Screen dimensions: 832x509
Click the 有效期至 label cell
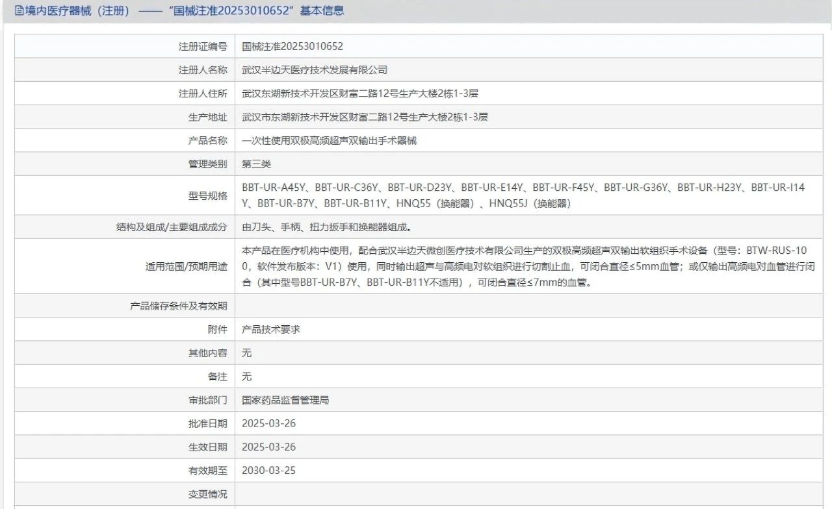125,471
